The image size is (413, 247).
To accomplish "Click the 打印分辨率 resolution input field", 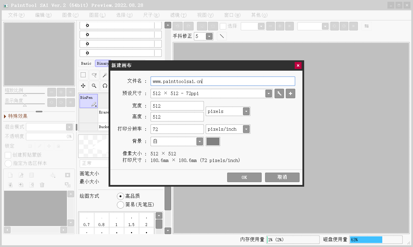I will (x=177, y=129).
